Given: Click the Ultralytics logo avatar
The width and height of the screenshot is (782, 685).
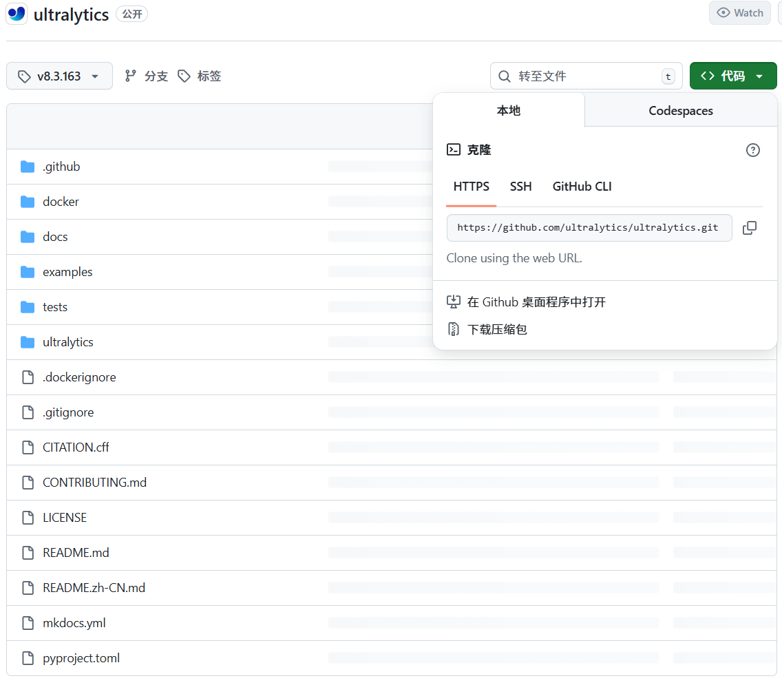Looking at the screenshot, I should click(x=17, y=14).
